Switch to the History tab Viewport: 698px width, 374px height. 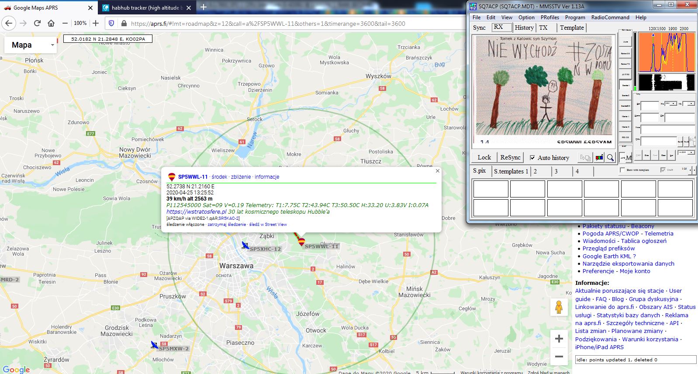click(524, 28)
